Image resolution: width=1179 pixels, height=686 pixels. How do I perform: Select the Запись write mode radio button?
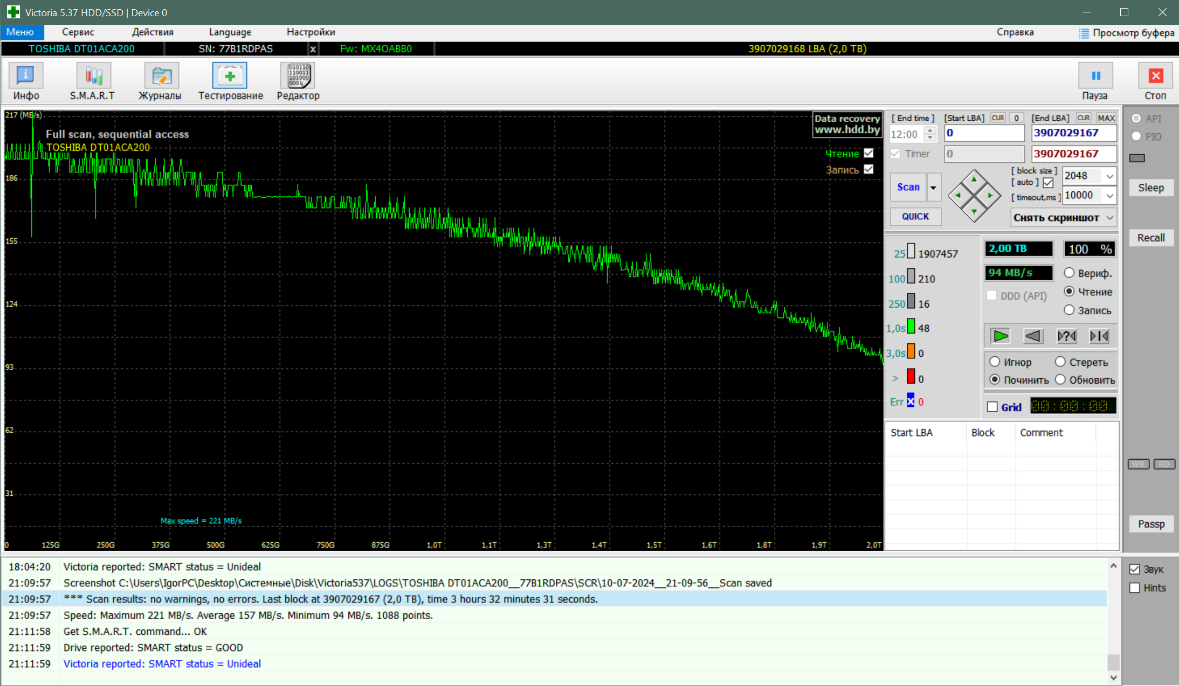1070,310
